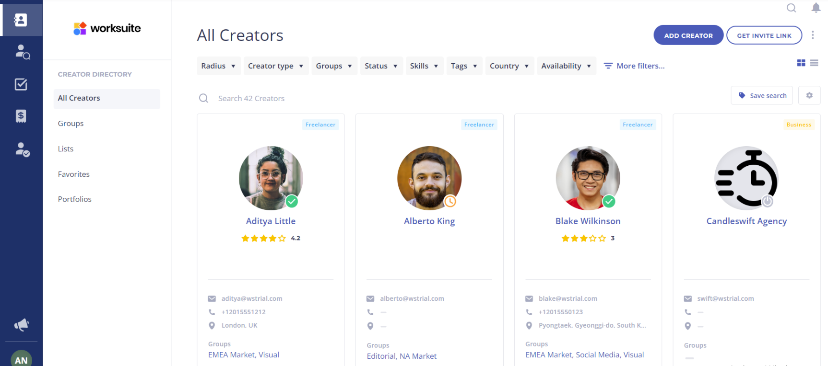Open Groups in the Creator Directory
The height and width of the screenshot is (366, 828).
click(x=71, y=124)
